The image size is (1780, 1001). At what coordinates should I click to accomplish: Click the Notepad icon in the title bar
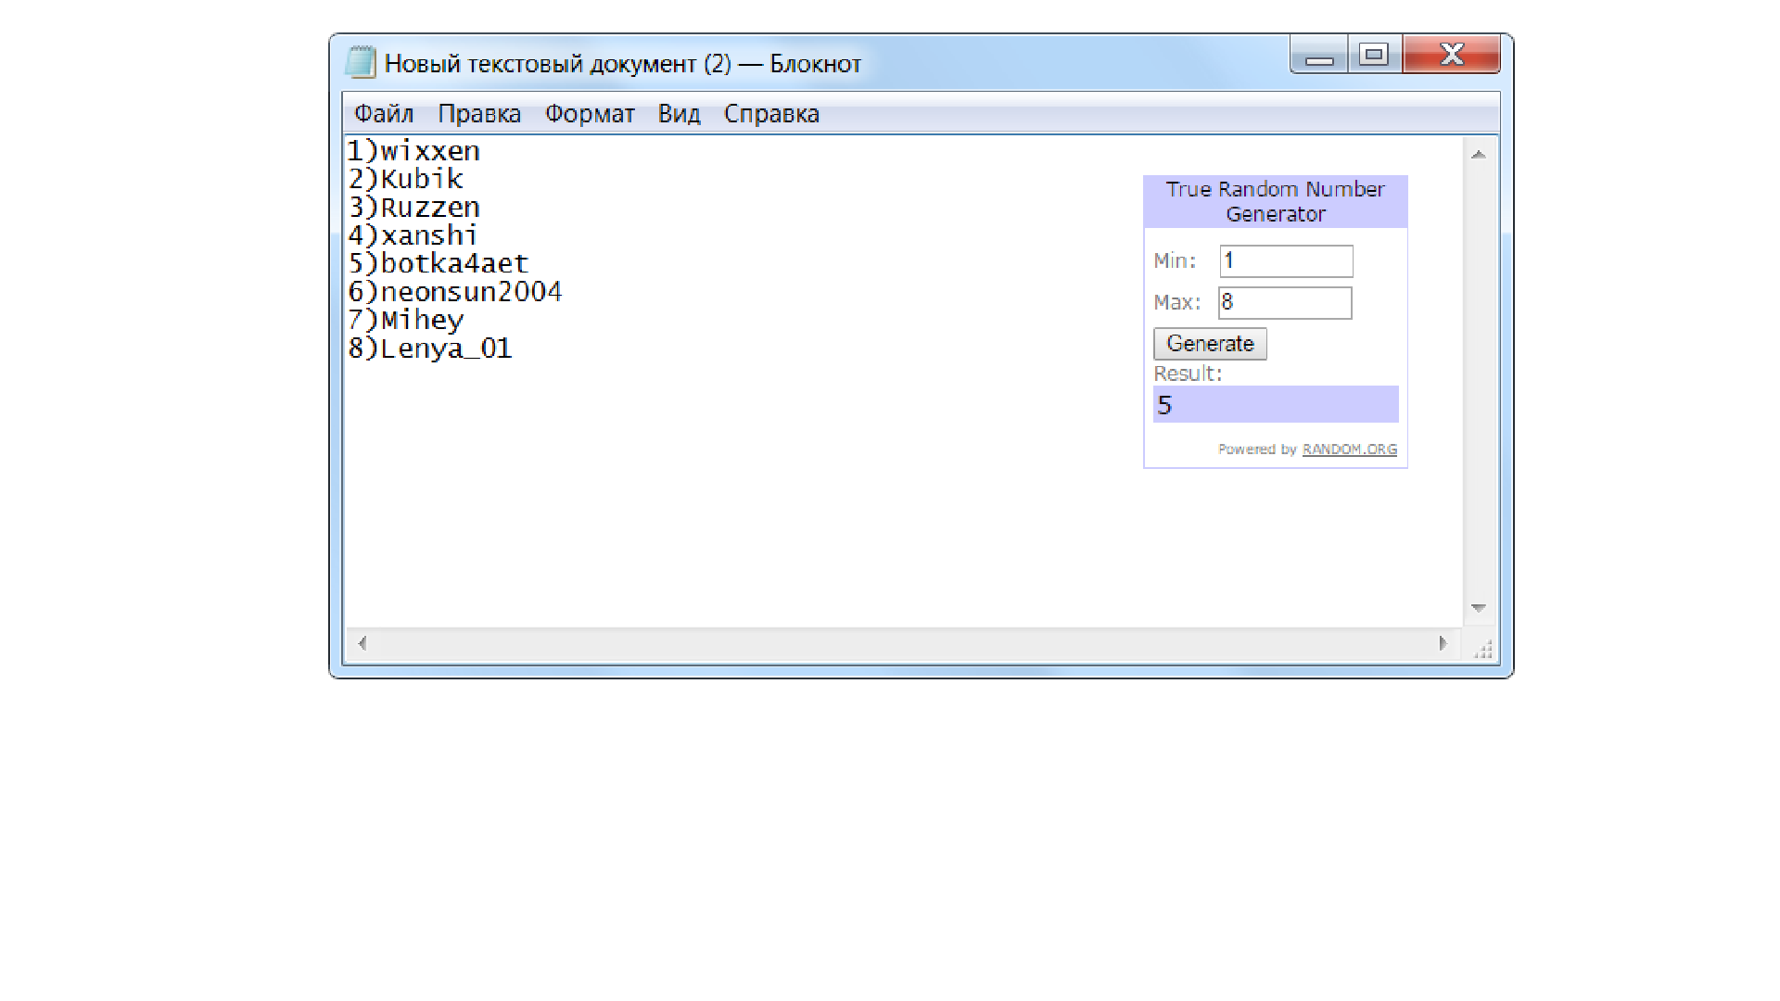click(x=360, y=62)
